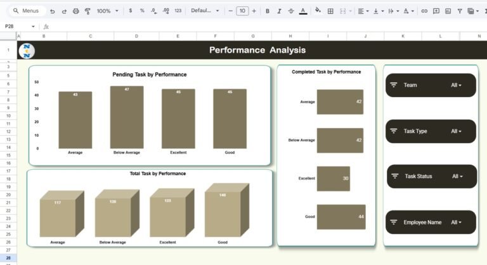The width and height of the screenshot is (487, 265).
Task: Click the Total Task by Performance chart title
Action: click(158, 173)
